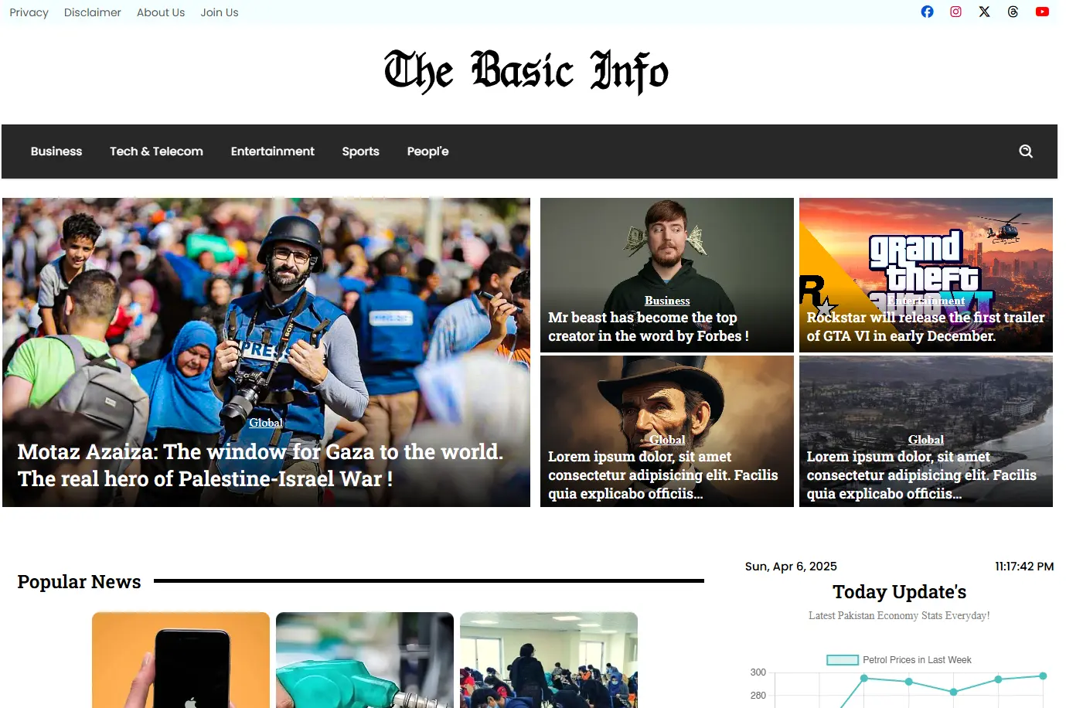Open the Join Us link
This screenshot has width=1066, height=708.
[x=220, y=12]
